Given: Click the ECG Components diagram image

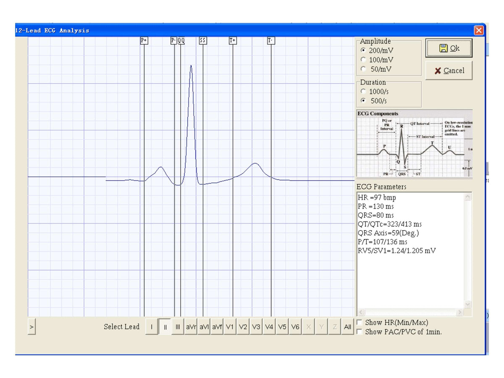Looking at the screenshot, I should [414, 143].
